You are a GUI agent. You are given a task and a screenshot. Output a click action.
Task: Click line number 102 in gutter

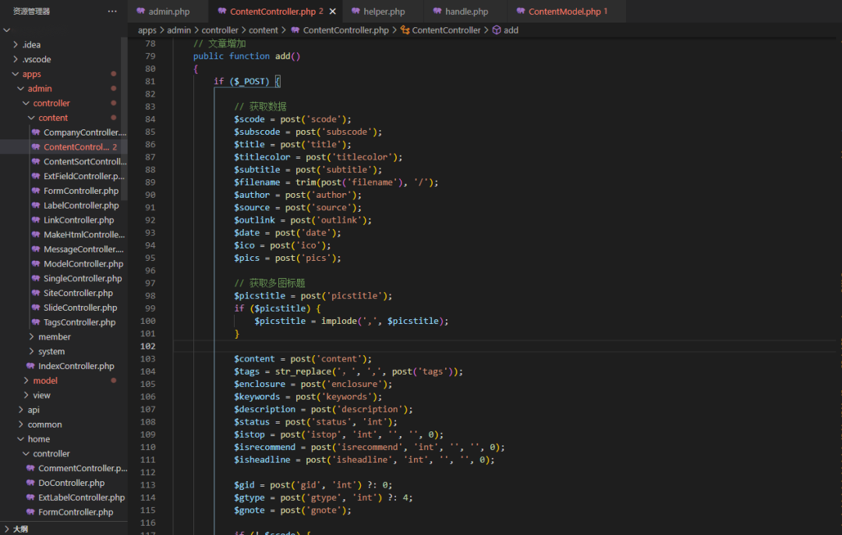click(148, 346)
